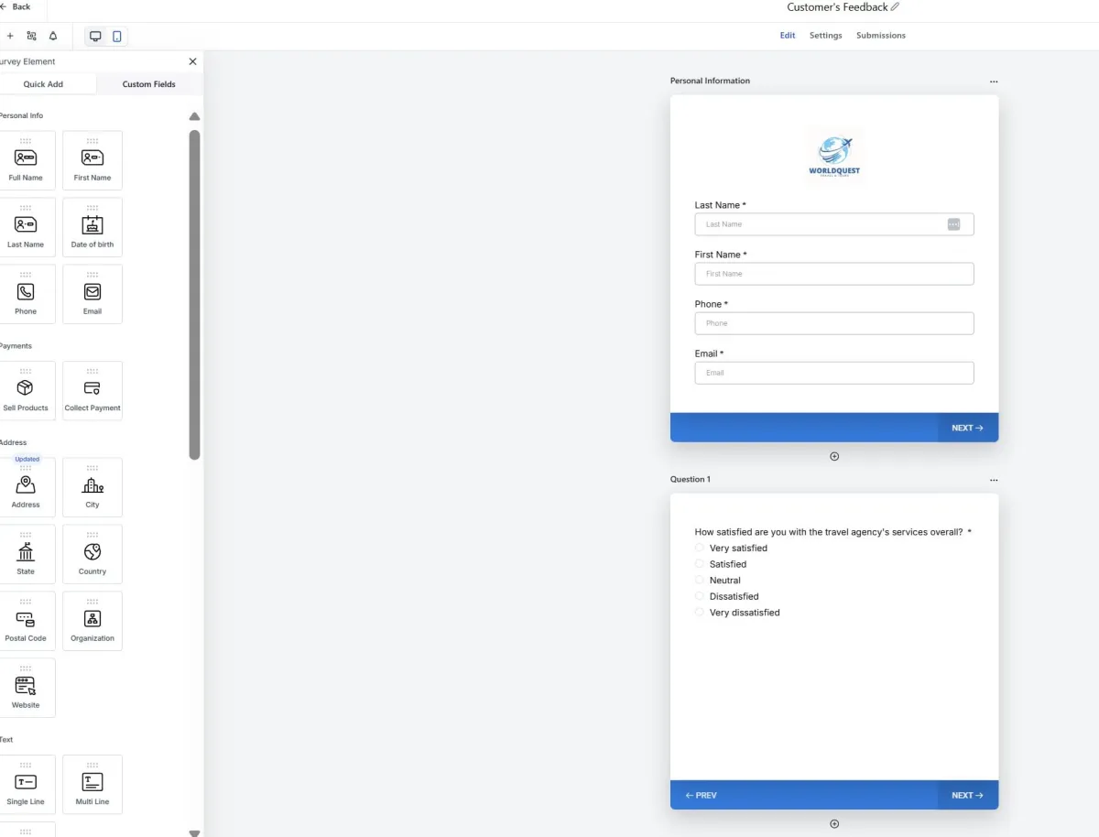Open the Settings tab
The height and width of the screenshot is (837, 1099).
tap(825, 36)
